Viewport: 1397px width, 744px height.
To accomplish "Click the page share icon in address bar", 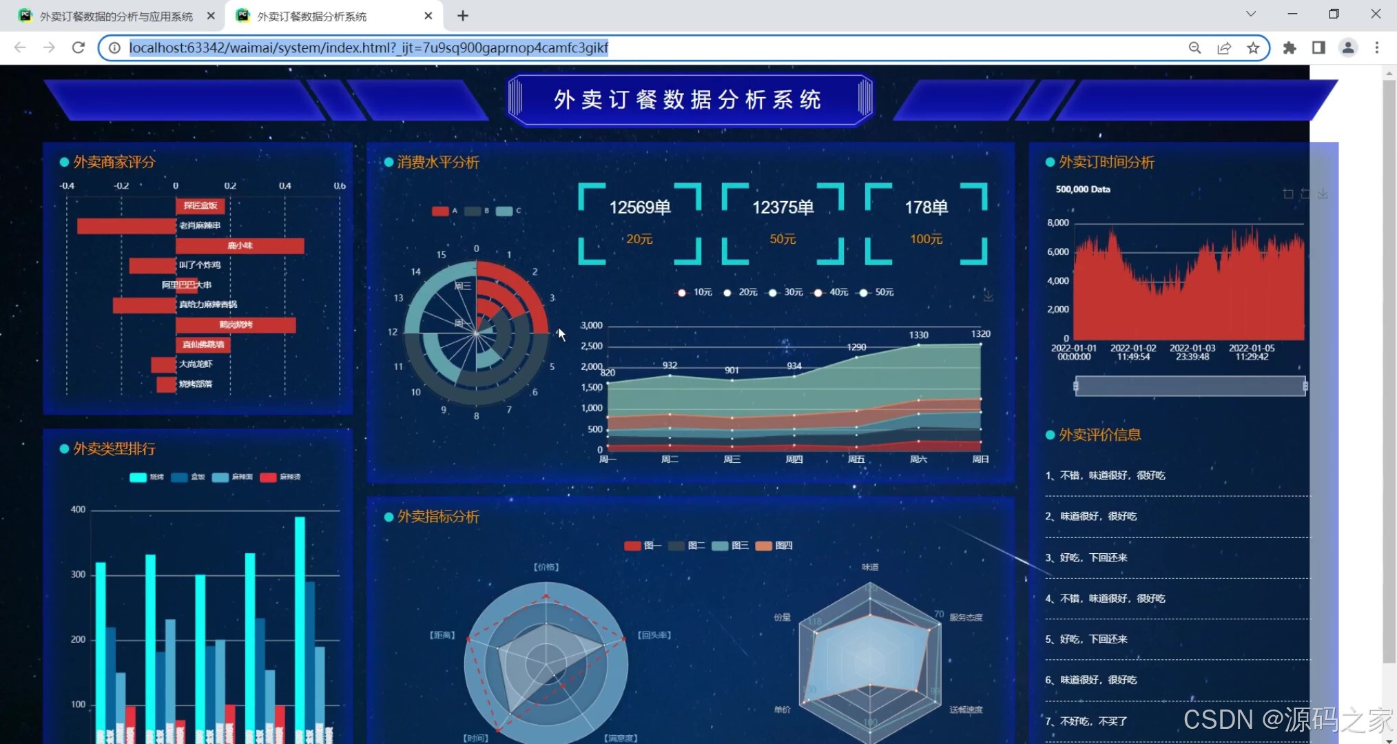I will point(1224,48).
